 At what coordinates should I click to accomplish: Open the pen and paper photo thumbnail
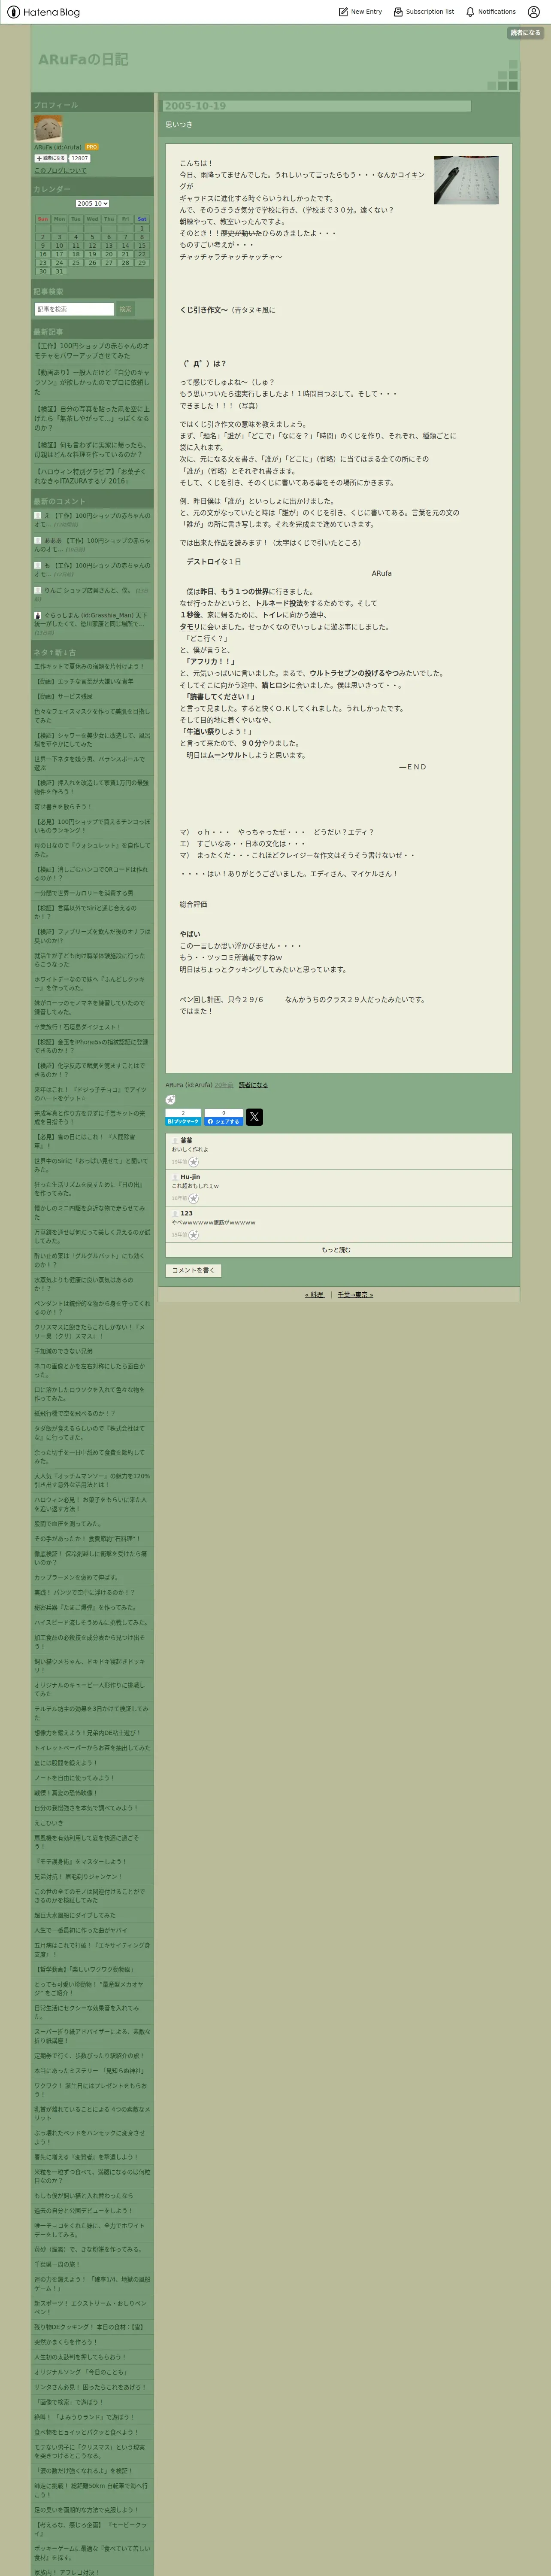pos(466,180)
